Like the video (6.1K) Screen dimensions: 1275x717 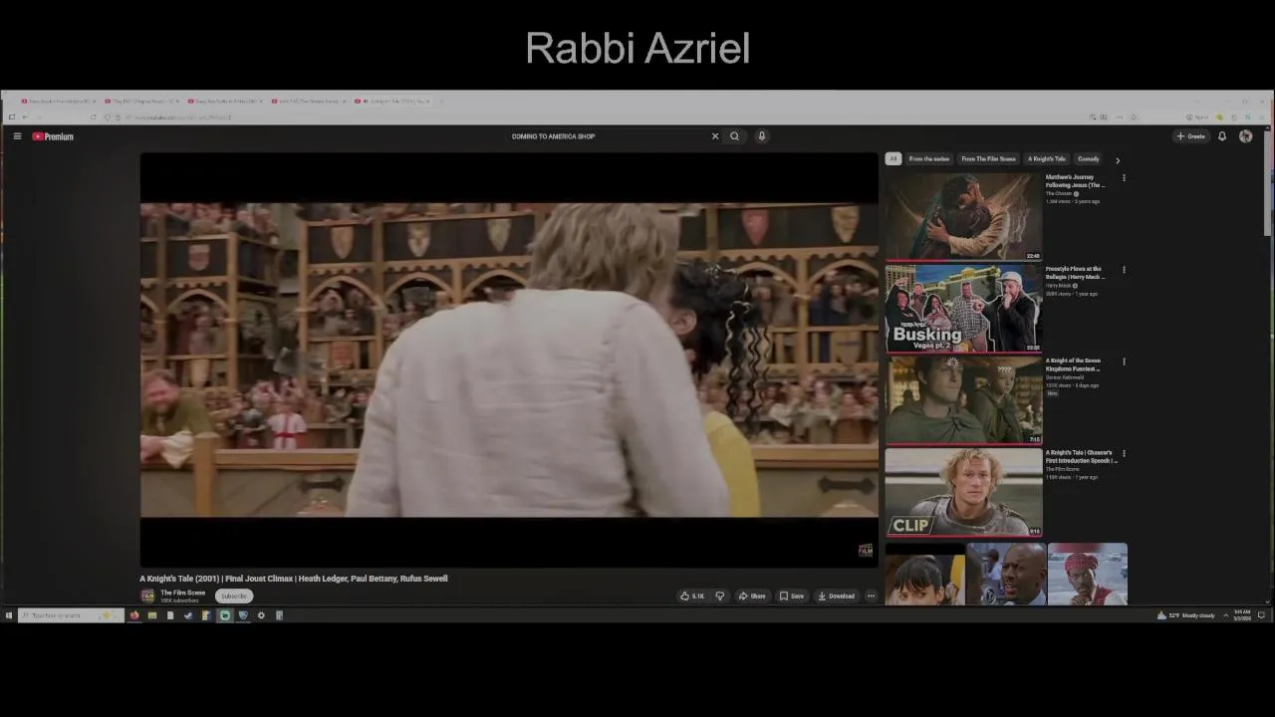[x=692, y=596]
